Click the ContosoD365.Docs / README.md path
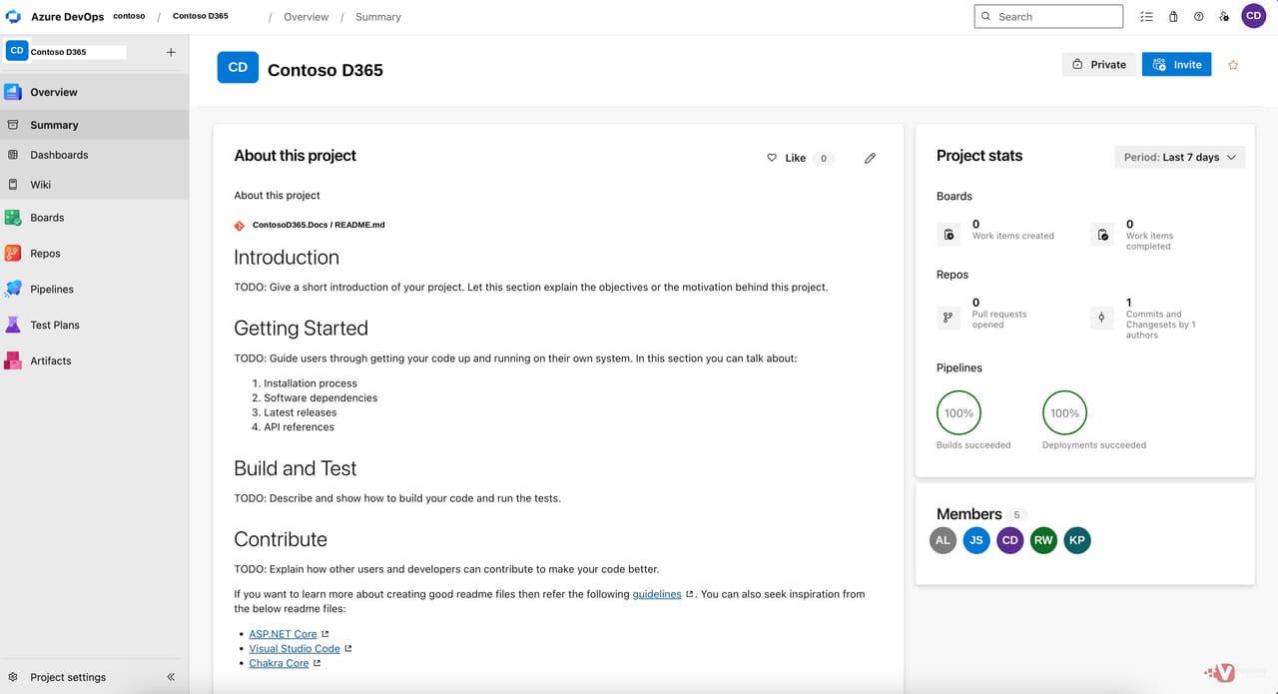1278x694 pixels. 319,225
